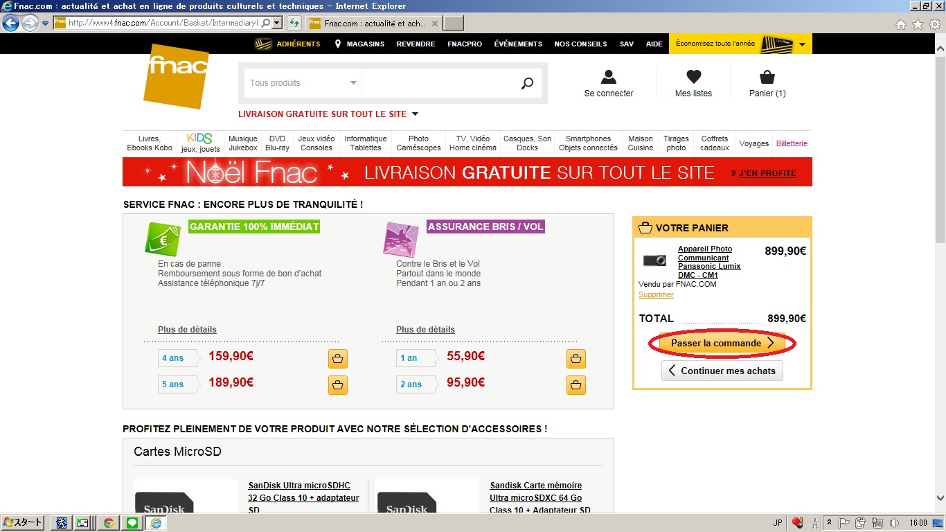Open the Billetterie category
Screen dimensions: 946x532
click(792, 143)
